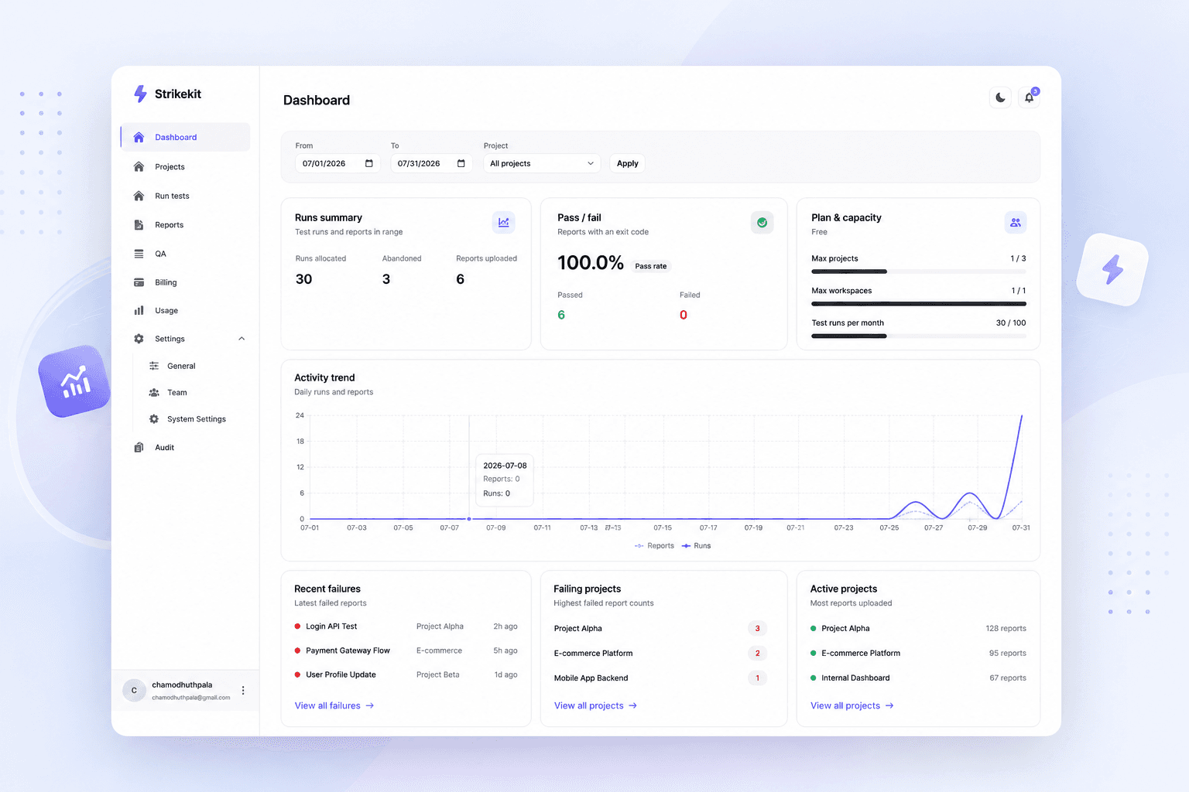
Task: Click the Dashboard home icon in sidebar
Action: pyautogui.click(x=139, y=137)
